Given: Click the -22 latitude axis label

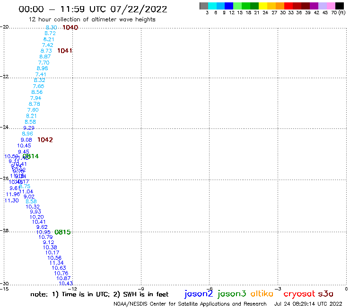Looking at the screenshot, I should coord(4,76).
